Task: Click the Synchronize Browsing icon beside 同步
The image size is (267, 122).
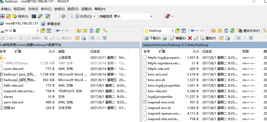Action: [9, 16]
